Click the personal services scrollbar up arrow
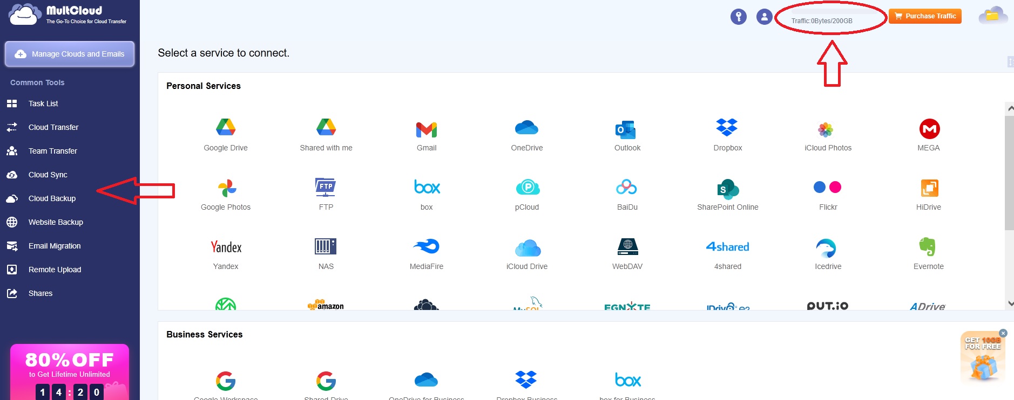Viewport: 1014px width, 400px height. 1010,108
